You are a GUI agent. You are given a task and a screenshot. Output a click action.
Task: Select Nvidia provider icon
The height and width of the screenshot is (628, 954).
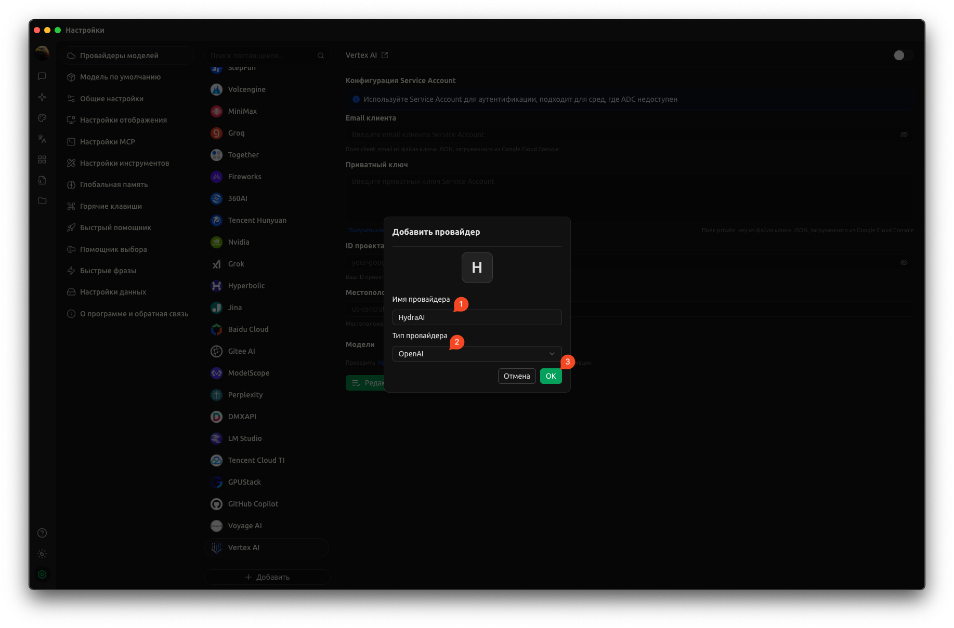[217, 242]
